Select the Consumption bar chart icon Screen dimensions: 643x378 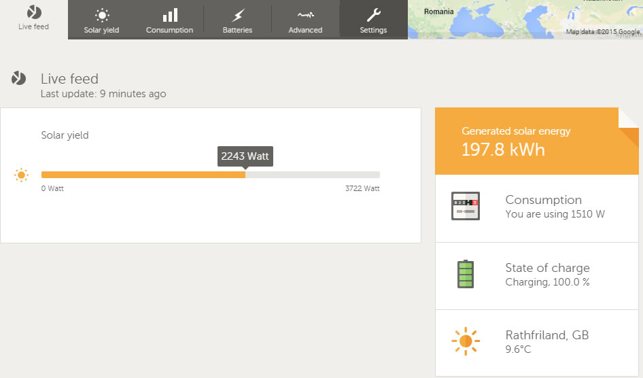(x=169, y=15)
